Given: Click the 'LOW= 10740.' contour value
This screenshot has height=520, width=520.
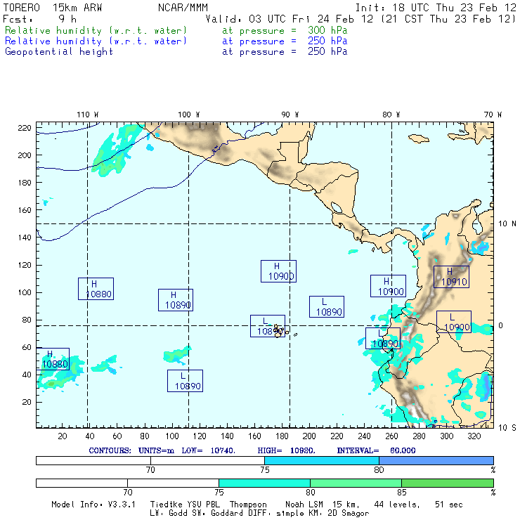Looking at the screenshot, I should pos(208,450).
